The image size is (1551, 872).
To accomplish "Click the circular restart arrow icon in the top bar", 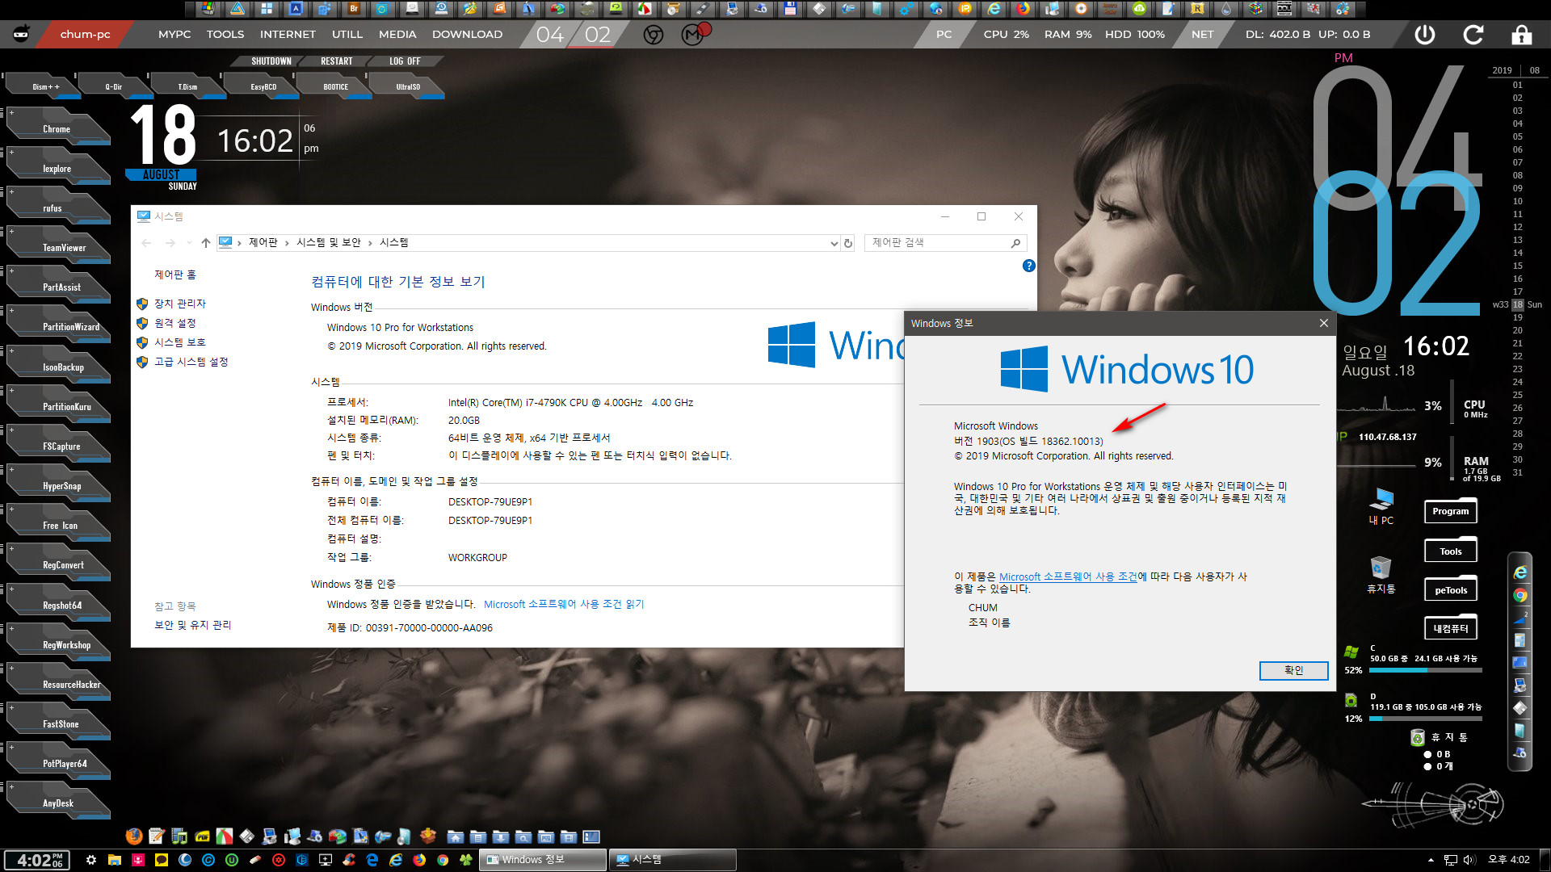I will [x=1473, y=35].
